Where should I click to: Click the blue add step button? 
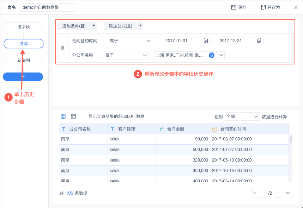click(x=23, y=76)
